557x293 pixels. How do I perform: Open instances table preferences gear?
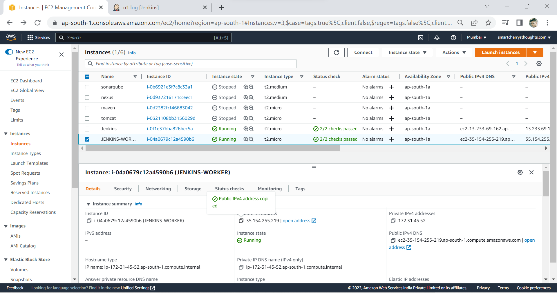coord(539,64)
